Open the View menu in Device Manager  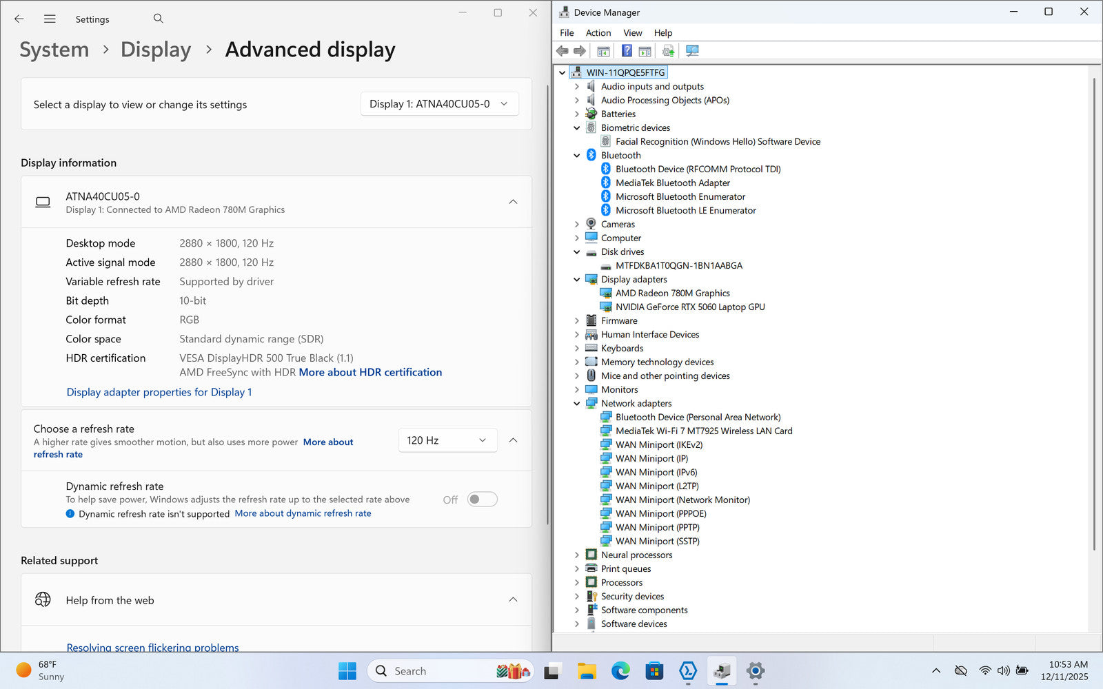632,32
